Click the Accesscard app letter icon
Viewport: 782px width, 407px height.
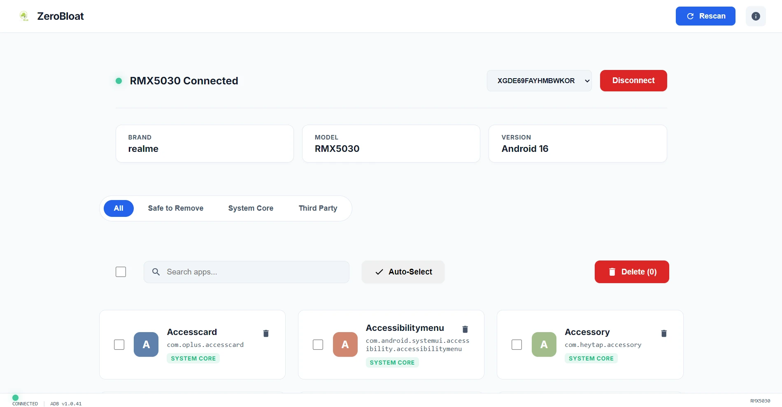pyautogui.click(x=146, y=344)
